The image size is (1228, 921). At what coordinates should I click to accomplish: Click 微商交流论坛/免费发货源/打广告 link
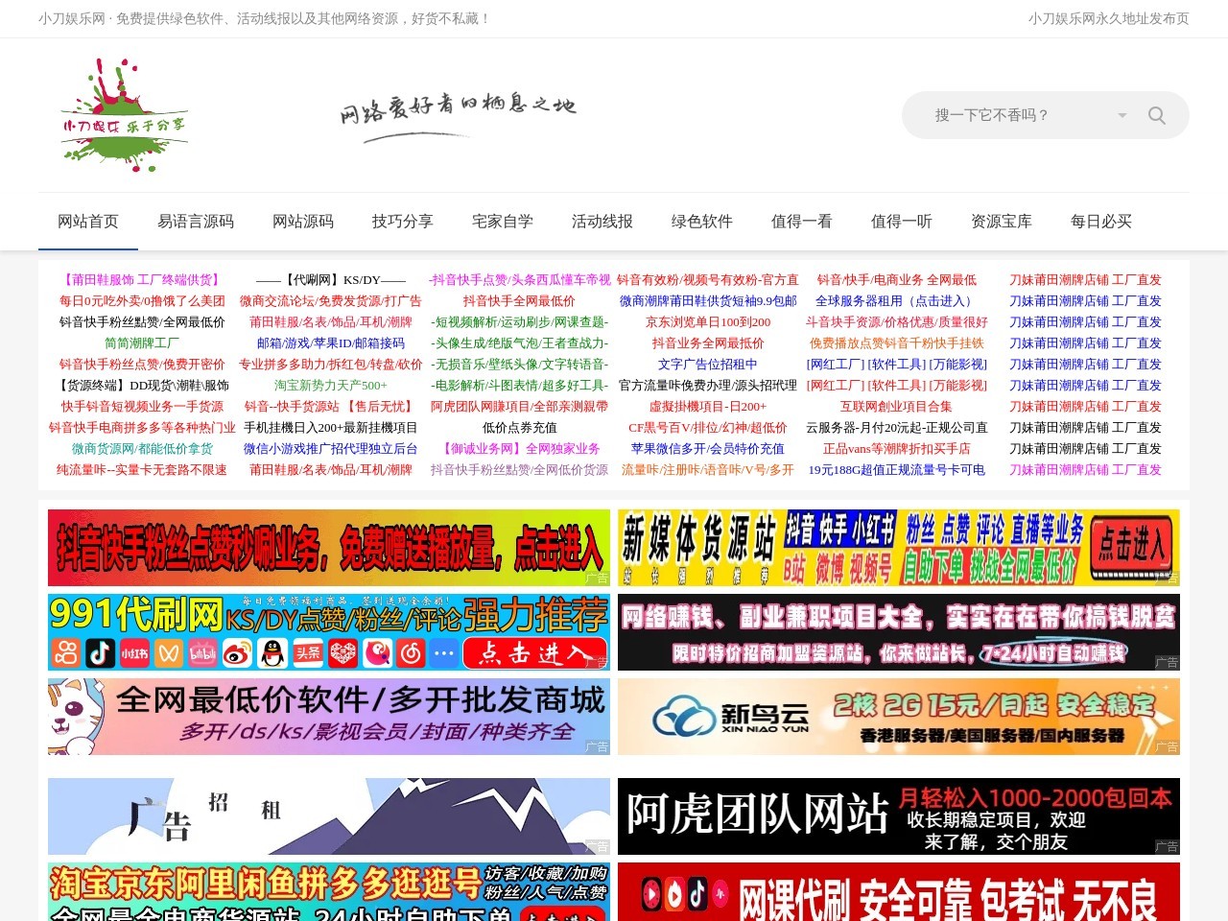click(x=331, y=301)
